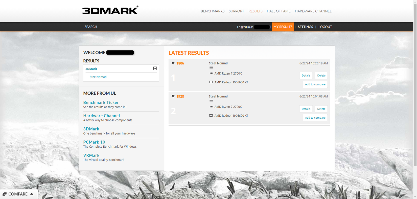Click CPU icon in the 1928 result
Image resolution: width=417 pixels, height=199 pixels.
pos(211,107)
